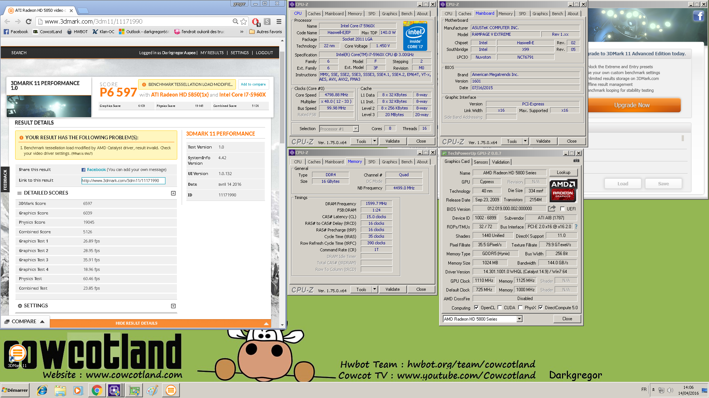This screenshot has width=709, height=398.
Task: Open GPU selection dropdown in GPU-Z
Action: pyautogui.click(x=519, y=319)
